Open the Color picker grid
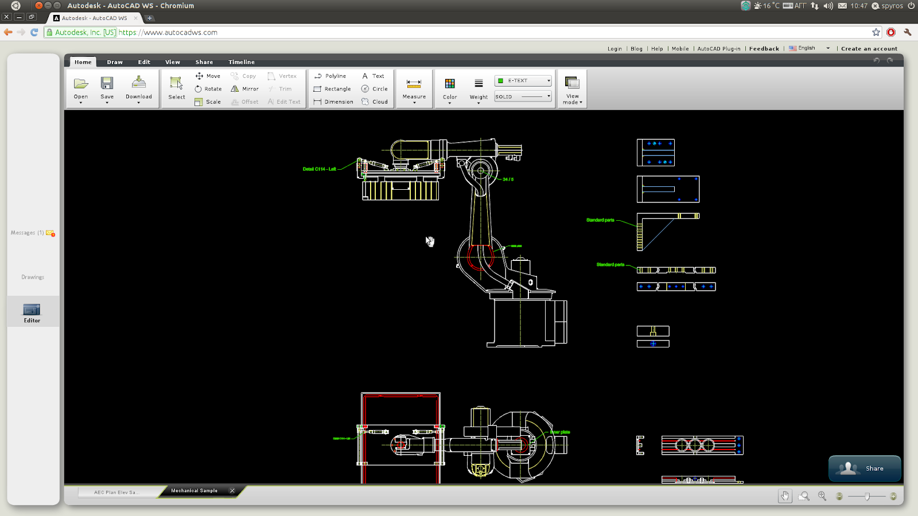 pos(450,84)
